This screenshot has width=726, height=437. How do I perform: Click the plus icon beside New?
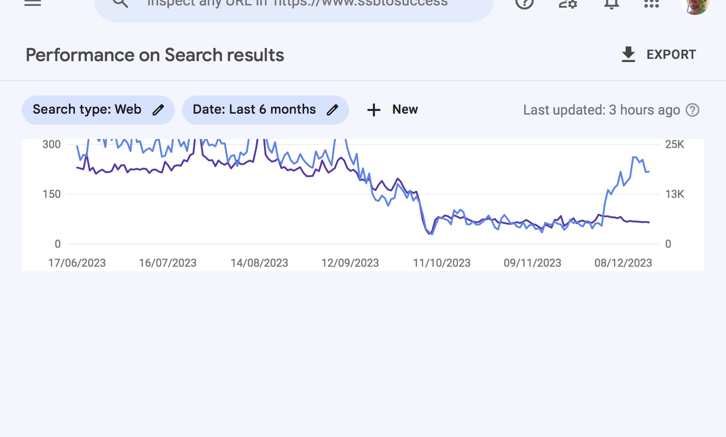(374, 110)
